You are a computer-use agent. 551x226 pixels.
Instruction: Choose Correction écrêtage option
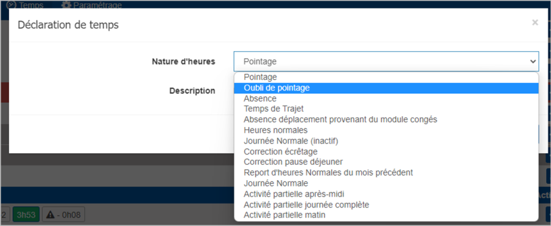pyautogui.click(x=386, y=151)
